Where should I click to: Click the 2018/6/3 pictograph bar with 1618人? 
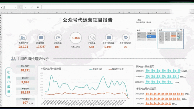163,71
